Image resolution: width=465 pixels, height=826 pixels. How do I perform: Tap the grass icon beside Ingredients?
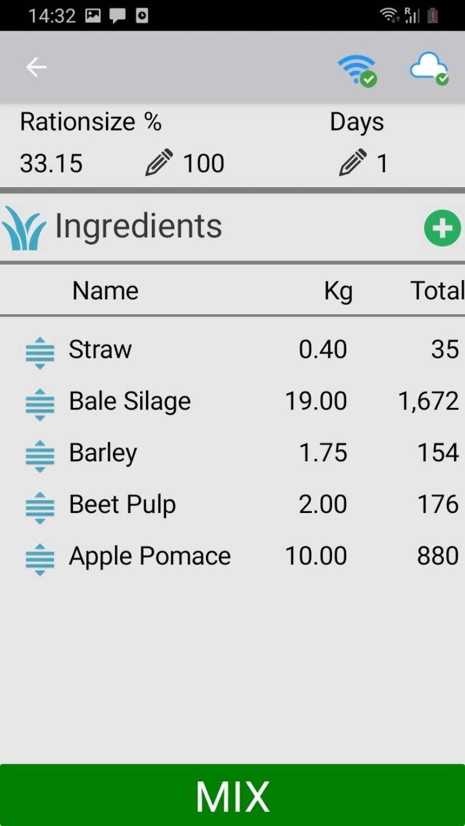[24, 228]
